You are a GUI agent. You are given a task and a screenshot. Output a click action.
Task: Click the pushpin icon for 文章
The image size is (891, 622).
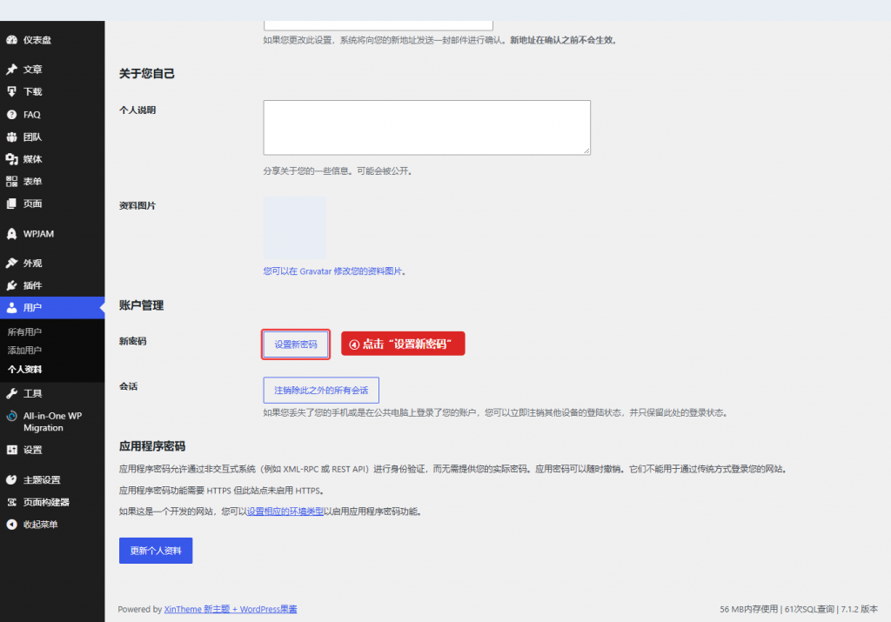[11, 70]
